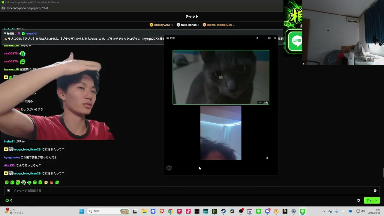Select the lower self-view video feed
Viewport: 384px width, 216px height.
coord(221,133)
